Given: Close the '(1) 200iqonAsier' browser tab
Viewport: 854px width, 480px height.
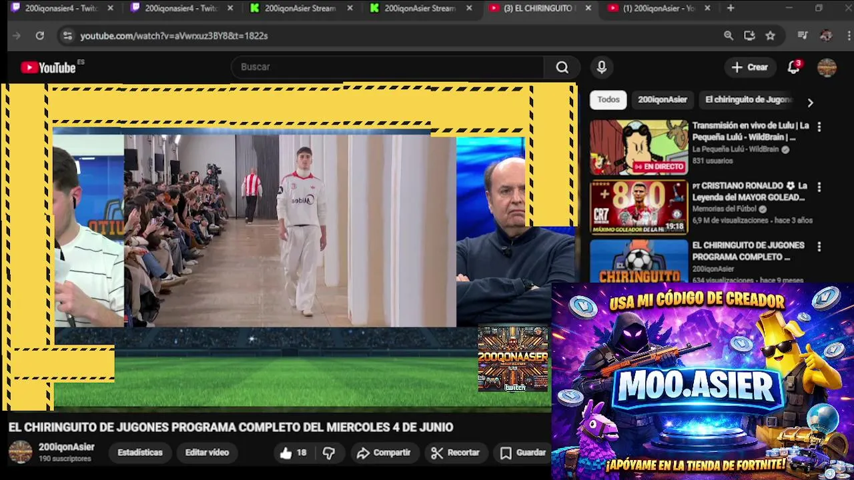Looking at the screenshot, I should 707,8.
